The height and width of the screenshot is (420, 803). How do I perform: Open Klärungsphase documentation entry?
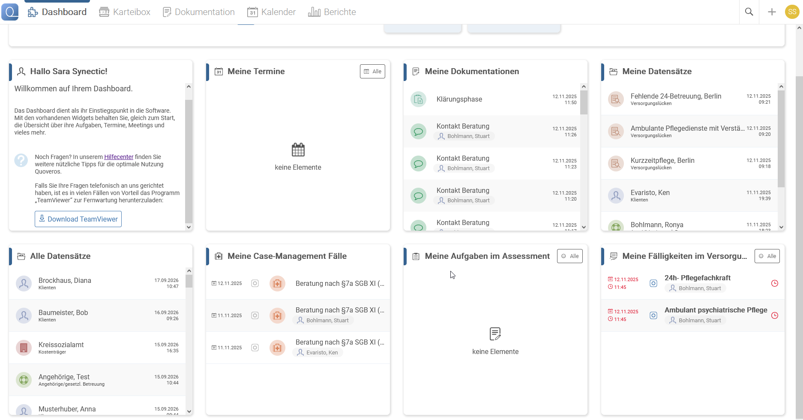tap(492, 99)
